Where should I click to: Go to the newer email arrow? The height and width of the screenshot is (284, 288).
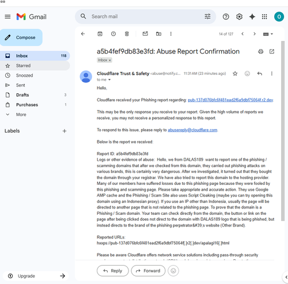pyautogui.click(x=242, y=34)
